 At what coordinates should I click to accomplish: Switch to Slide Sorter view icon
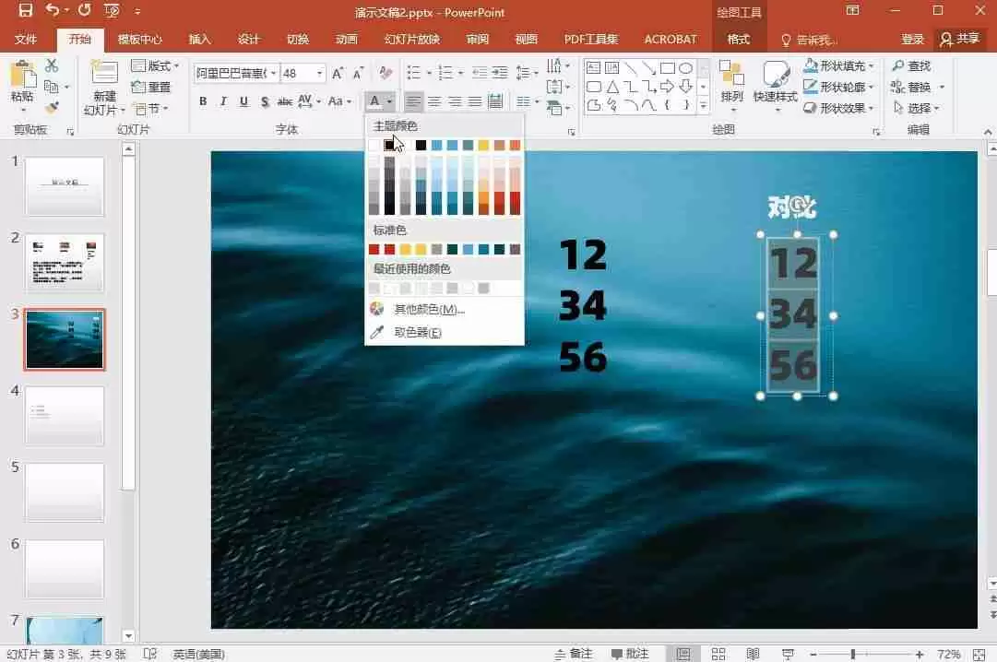tap(718, 654)
